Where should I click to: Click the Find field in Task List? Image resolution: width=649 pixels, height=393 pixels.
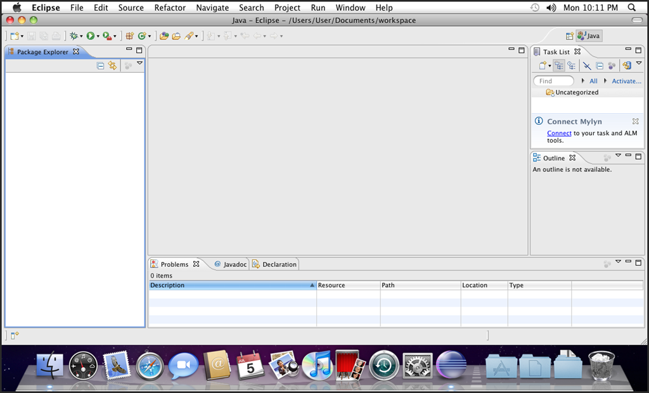coord(554,81)
